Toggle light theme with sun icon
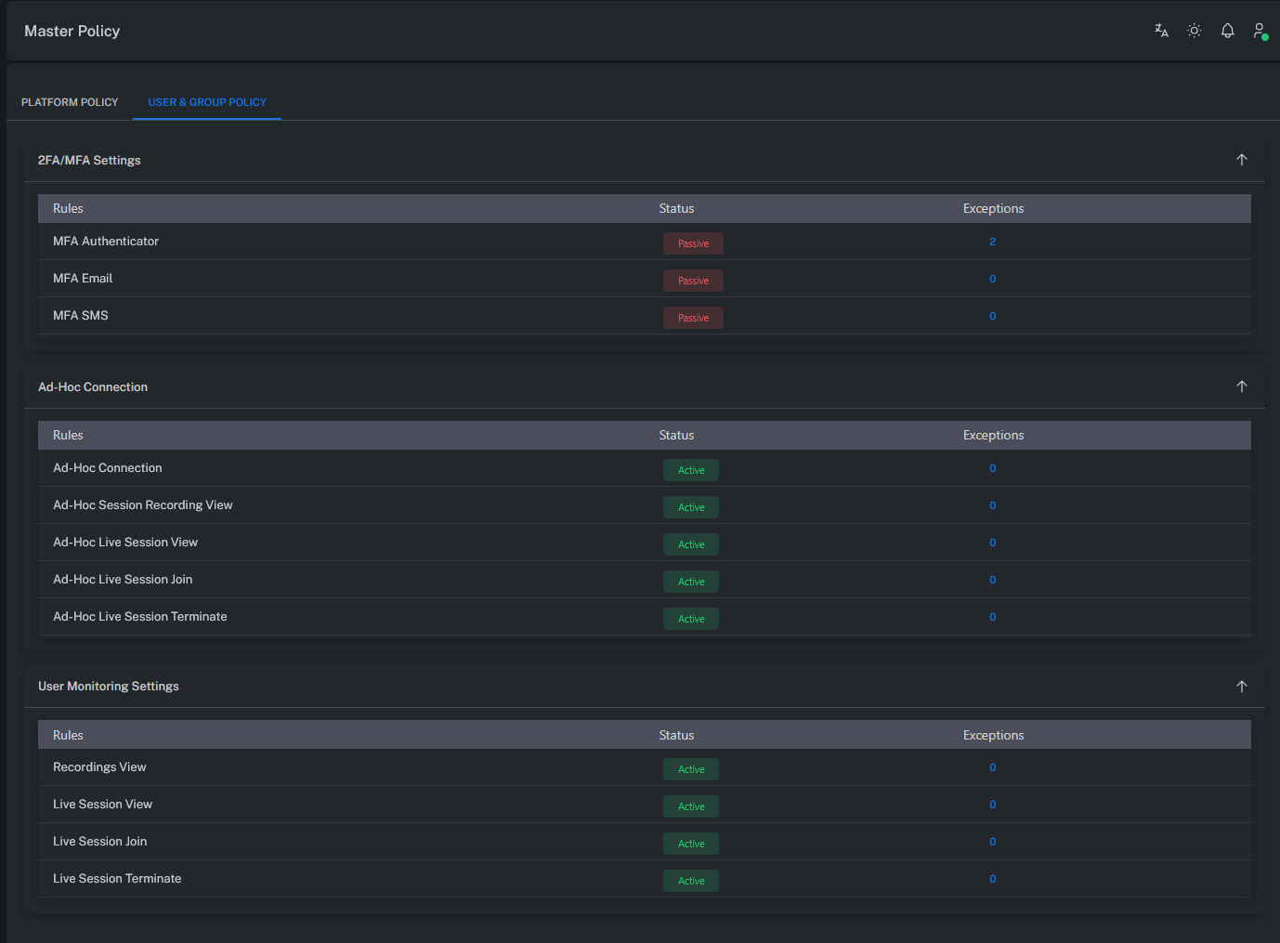Viewport: 1280px width, 943px height. (1195, 31)
